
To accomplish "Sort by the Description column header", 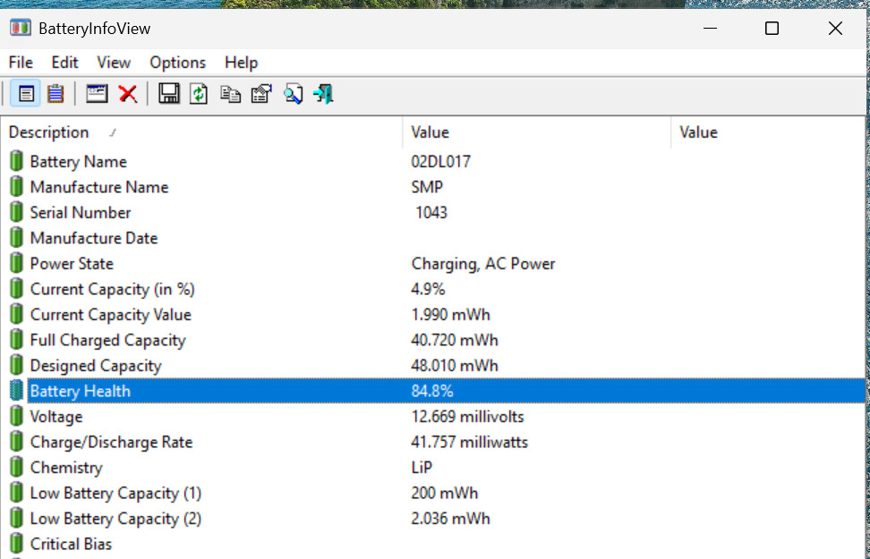I will (49, 132).
